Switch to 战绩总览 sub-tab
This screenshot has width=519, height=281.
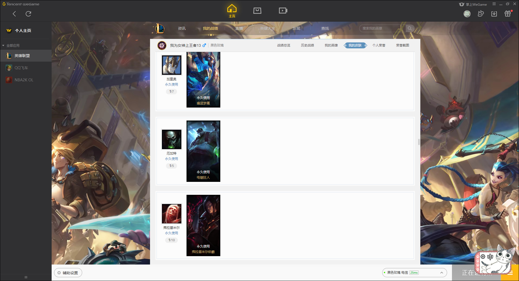284,45
